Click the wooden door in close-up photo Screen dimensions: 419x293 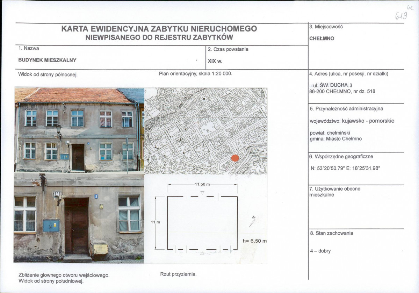(x=77, y=226)
